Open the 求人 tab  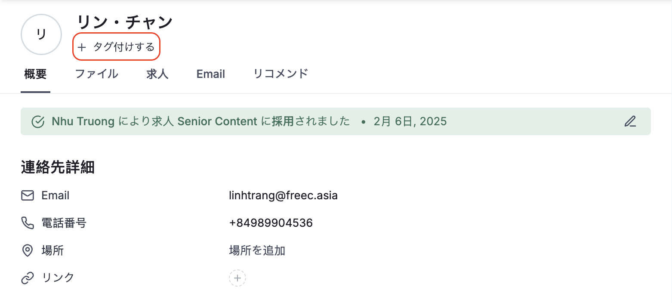tap(157, 74)
